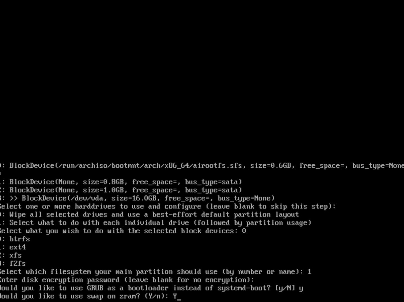
Task: Click the 'Select one or more harddrives' prompt
Action: 168,206
